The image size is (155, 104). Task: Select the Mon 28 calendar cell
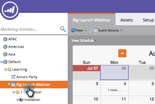114,72
